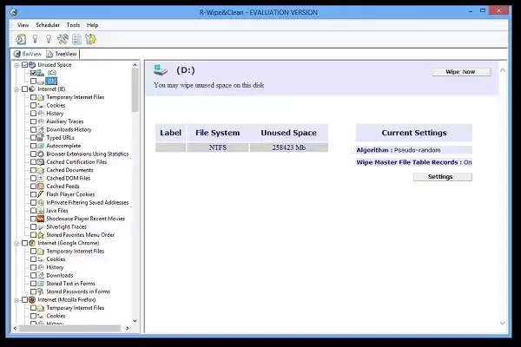This screenshot has width=521, height=347.
Task: Uncheck the (C:) drive checkbox
Action: [33, 73]
